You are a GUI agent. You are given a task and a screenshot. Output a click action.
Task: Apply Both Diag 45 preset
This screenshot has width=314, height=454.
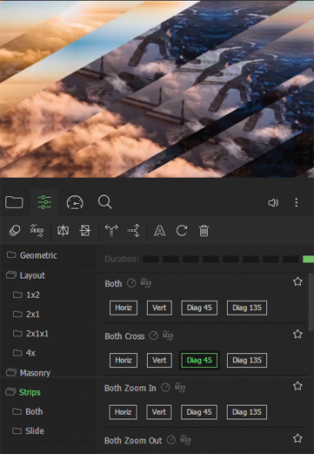pos(199,308)
